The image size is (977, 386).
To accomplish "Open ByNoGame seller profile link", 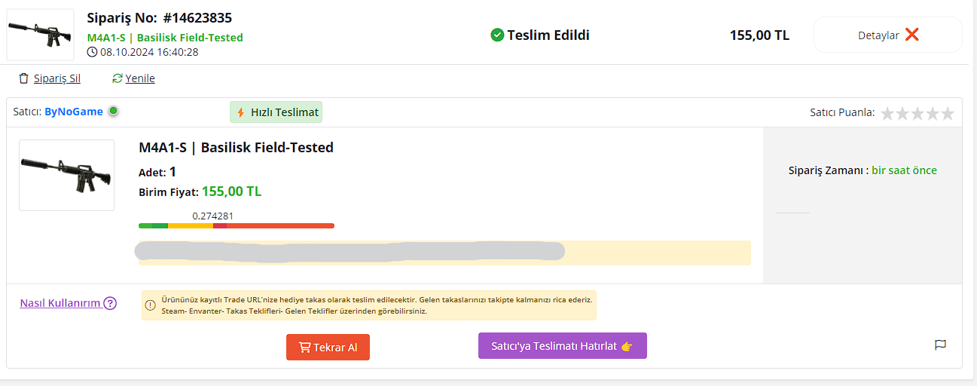I will pos(74,112).
